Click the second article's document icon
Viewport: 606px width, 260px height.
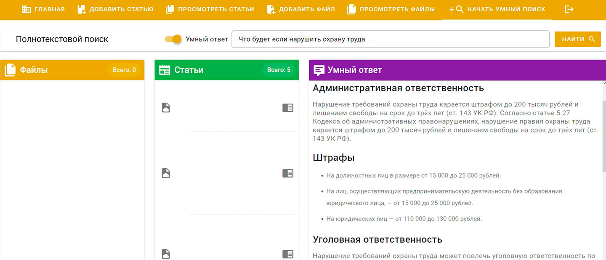click(x=166, y=173)
